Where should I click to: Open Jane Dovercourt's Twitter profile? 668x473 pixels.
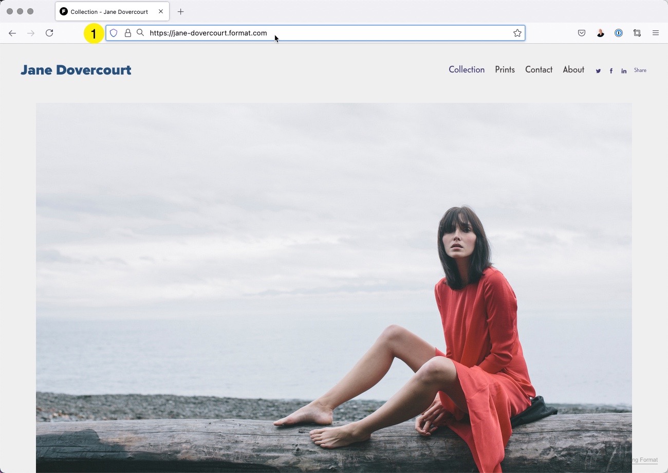(598, 70)
